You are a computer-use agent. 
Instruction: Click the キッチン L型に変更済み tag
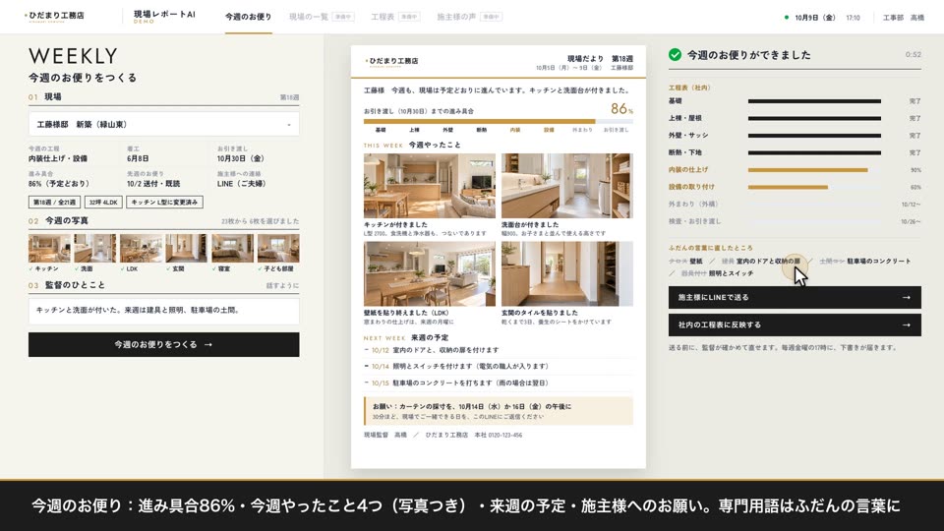coord(164,203)
